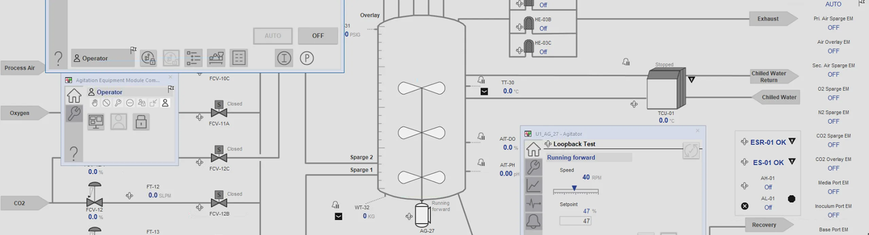The width and height of the screenshot is (869, 235).
Task: Open the equipment conveyor icon in top faceplate
Action: (x=216, y=58)
